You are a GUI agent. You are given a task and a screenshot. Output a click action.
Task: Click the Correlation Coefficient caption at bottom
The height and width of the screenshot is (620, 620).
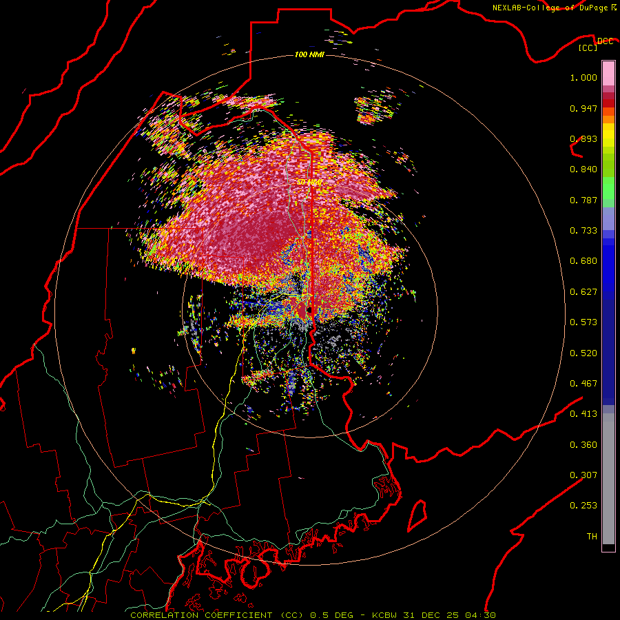313,615
